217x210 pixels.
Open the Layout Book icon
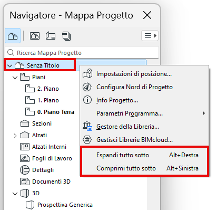pyautogui.click(x=51, y=36)
